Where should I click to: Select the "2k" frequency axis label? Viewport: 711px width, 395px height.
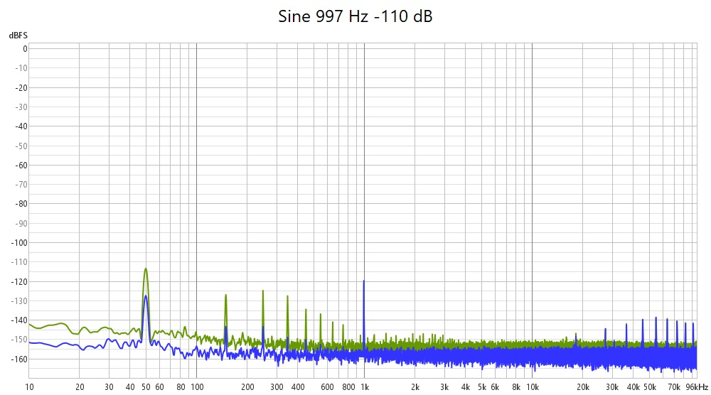pyautogui.click(x=415, y=387)
